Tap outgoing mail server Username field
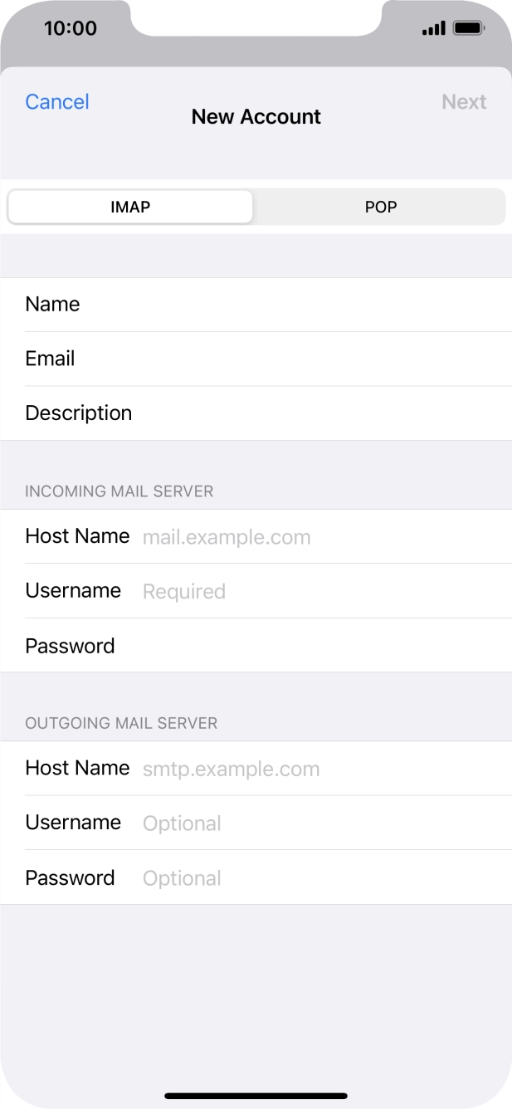Image resolution: width=512 pixels, height=1109 pixels. 315,823
